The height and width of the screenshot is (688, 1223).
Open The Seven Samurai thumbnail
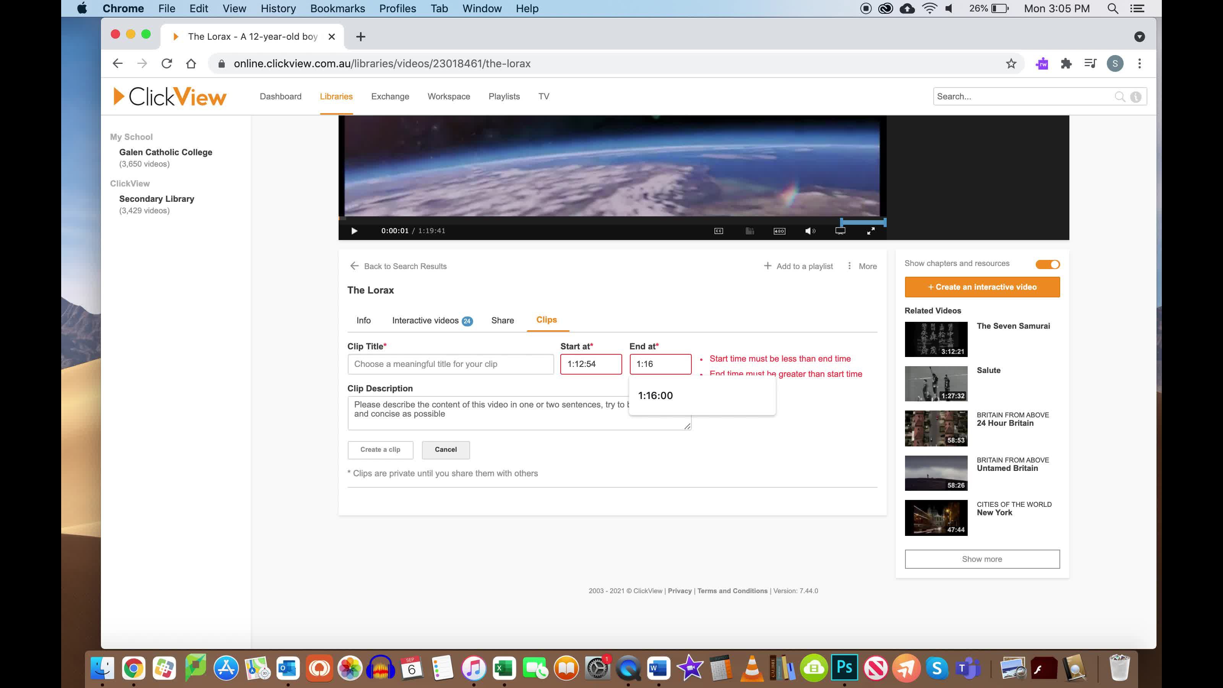tap(936, 339)
